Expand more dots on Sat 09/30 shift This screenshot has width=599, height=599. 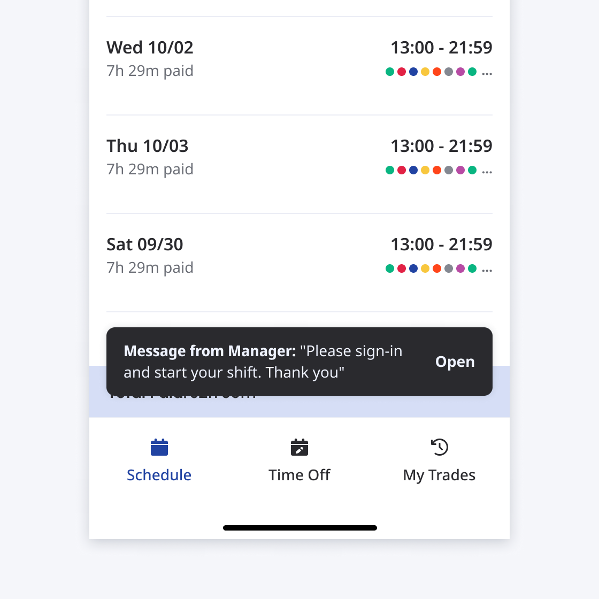coord(487,269)
